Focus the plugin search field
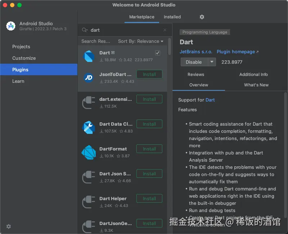This screenshot has width=288, height=234. 125,30
